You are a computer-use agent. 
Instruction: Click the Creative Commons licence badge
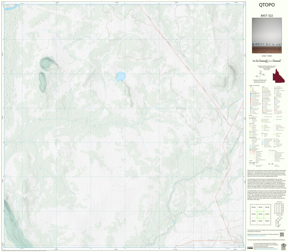pos(250,247)
